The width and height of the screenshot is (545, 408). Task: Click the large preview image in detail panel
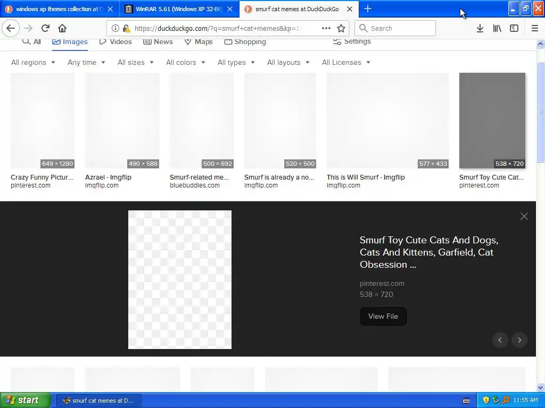(x=180, y=279)
